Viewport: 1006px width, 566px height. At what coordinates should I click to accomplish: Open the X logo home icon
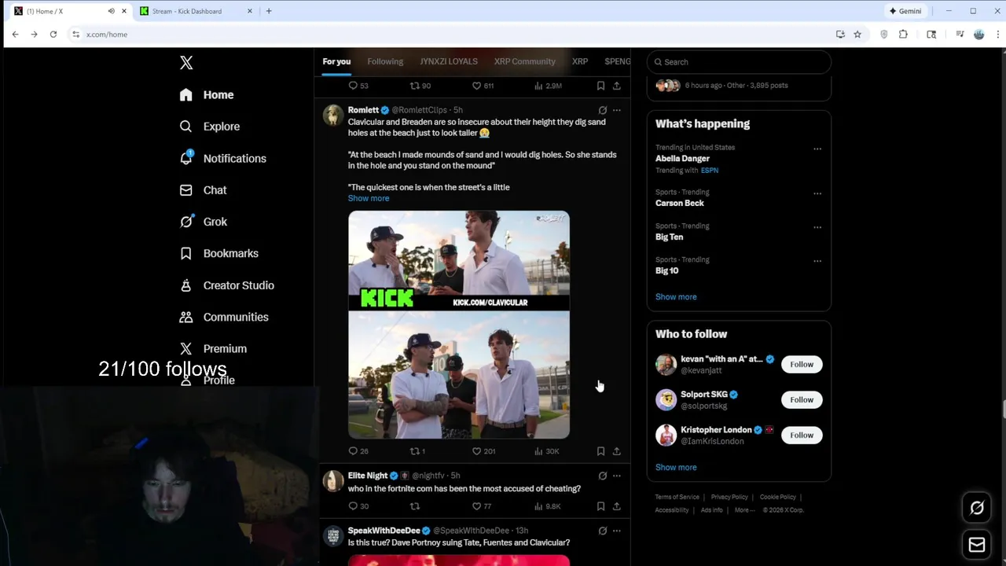click(x=186, y=63)
